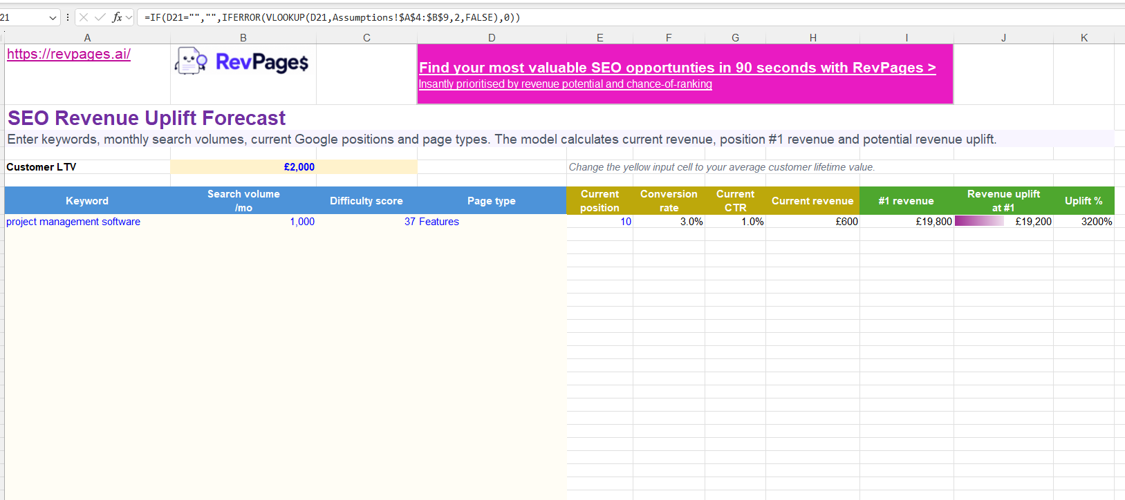
Task: Click the 'Current position' header
Action: click(x=599, y=201)
